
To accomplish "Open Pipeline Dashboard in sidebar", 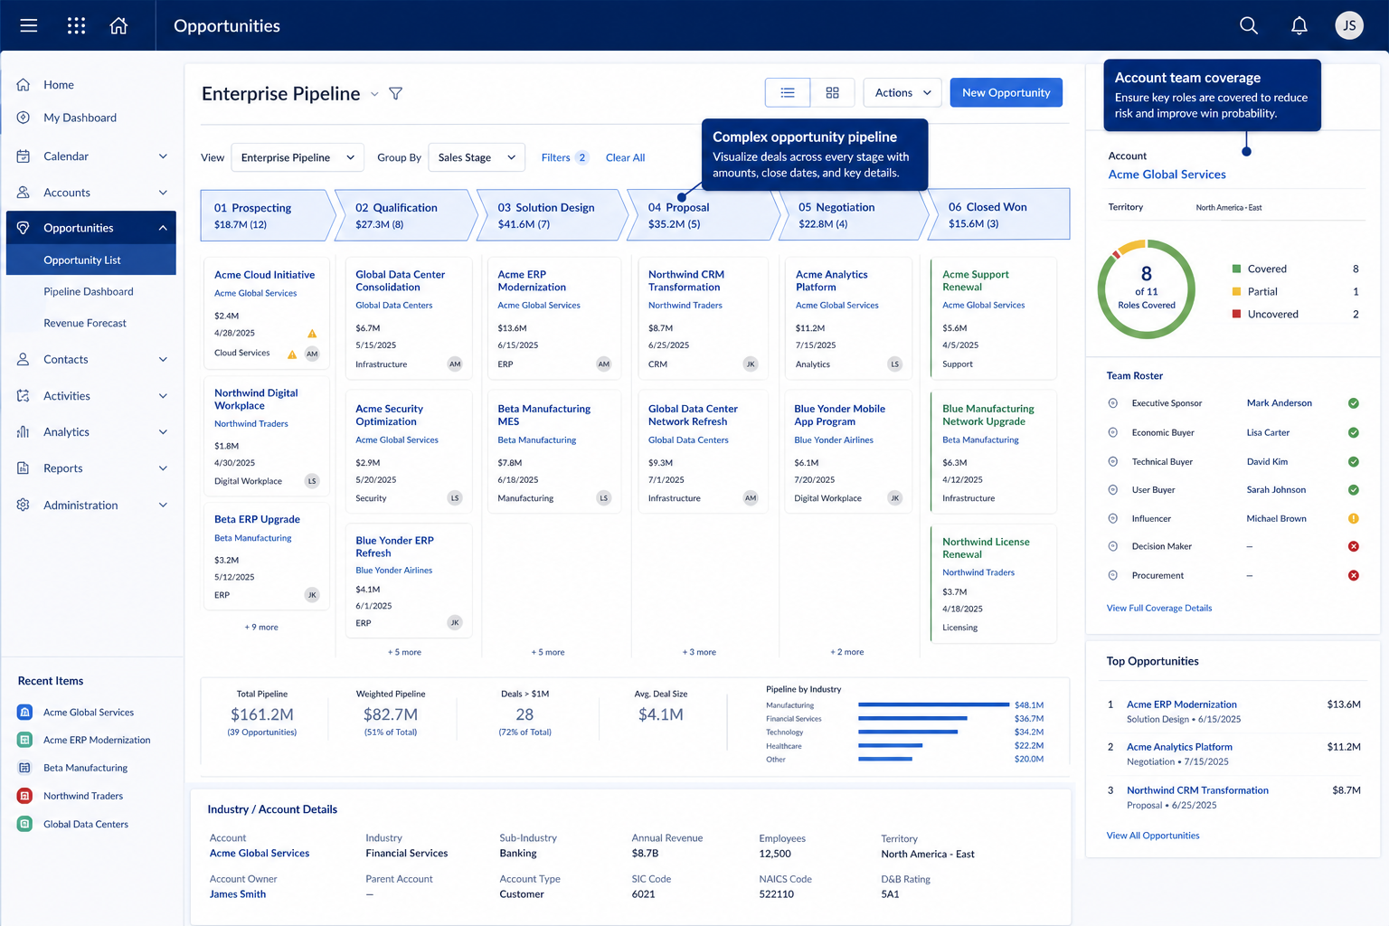I will [90, 291].
